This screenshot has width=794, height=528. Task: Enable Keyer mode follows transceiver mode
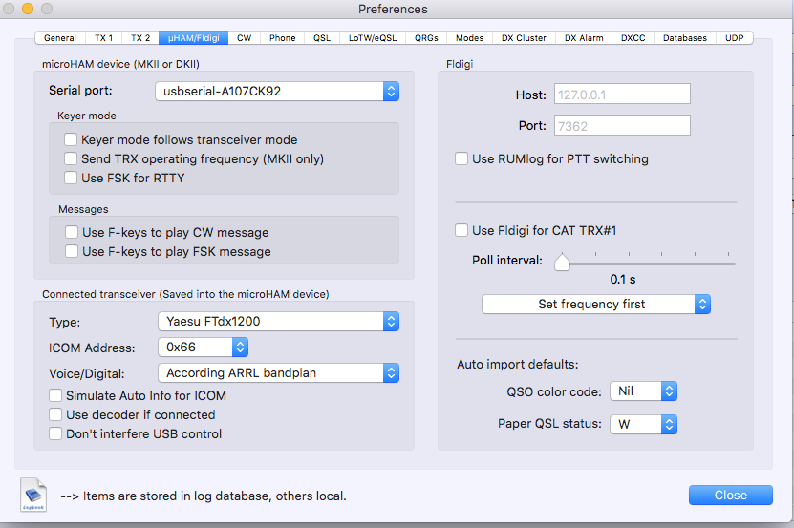71,139
